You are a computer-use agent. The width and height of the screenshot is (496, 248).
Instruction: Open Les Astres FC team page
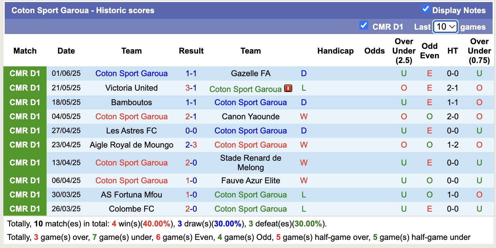[131, 131]
